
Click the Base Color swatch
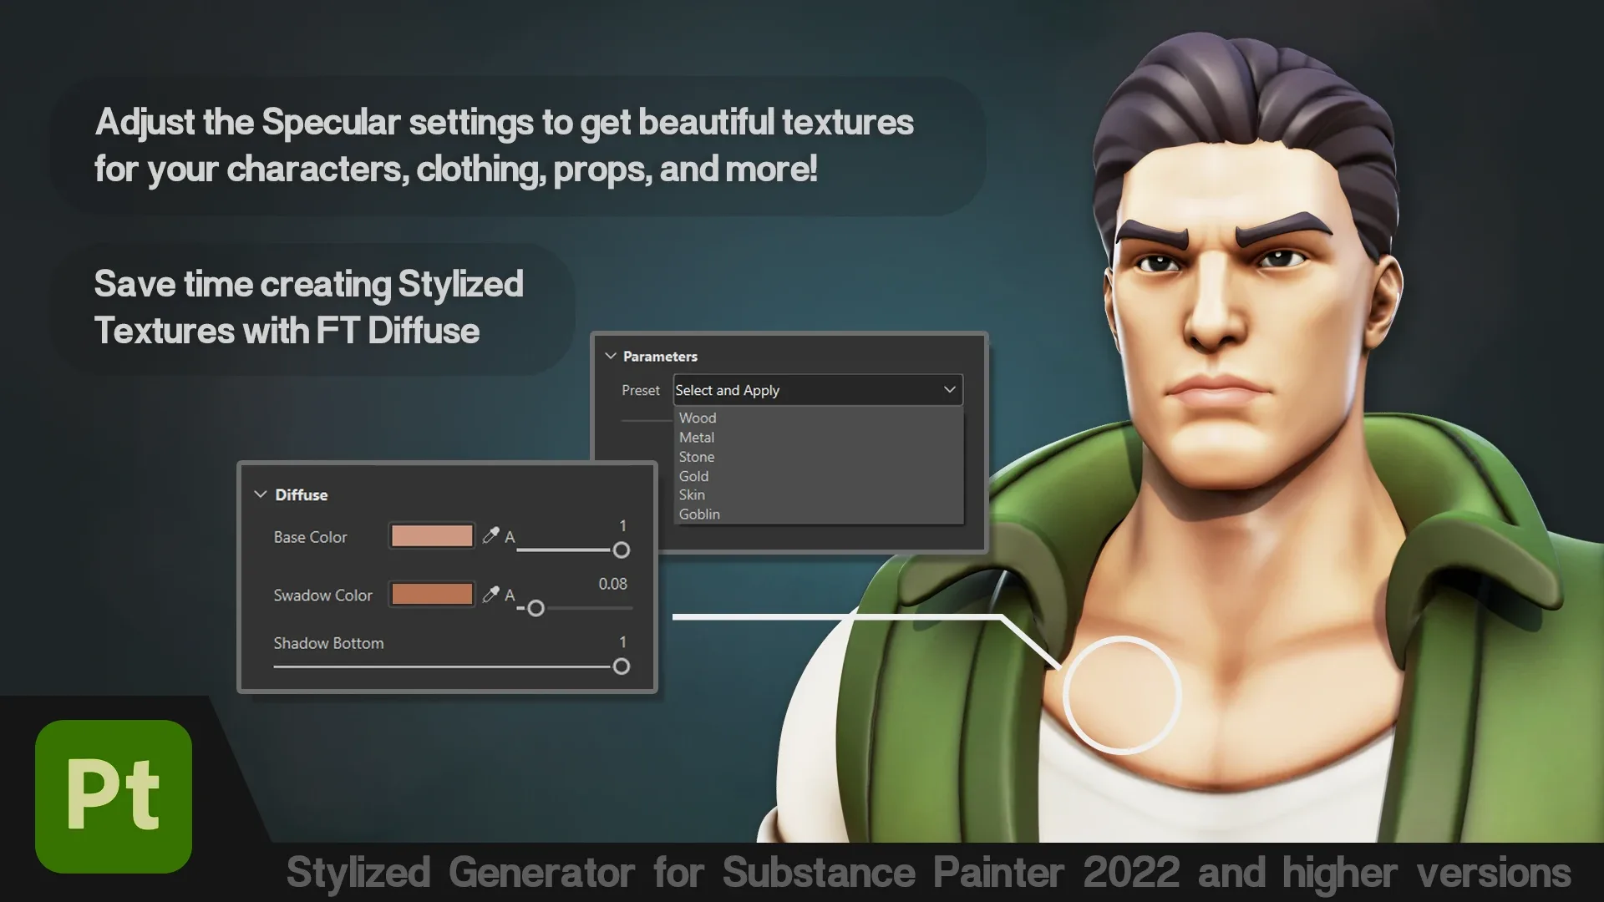point(431,535)
